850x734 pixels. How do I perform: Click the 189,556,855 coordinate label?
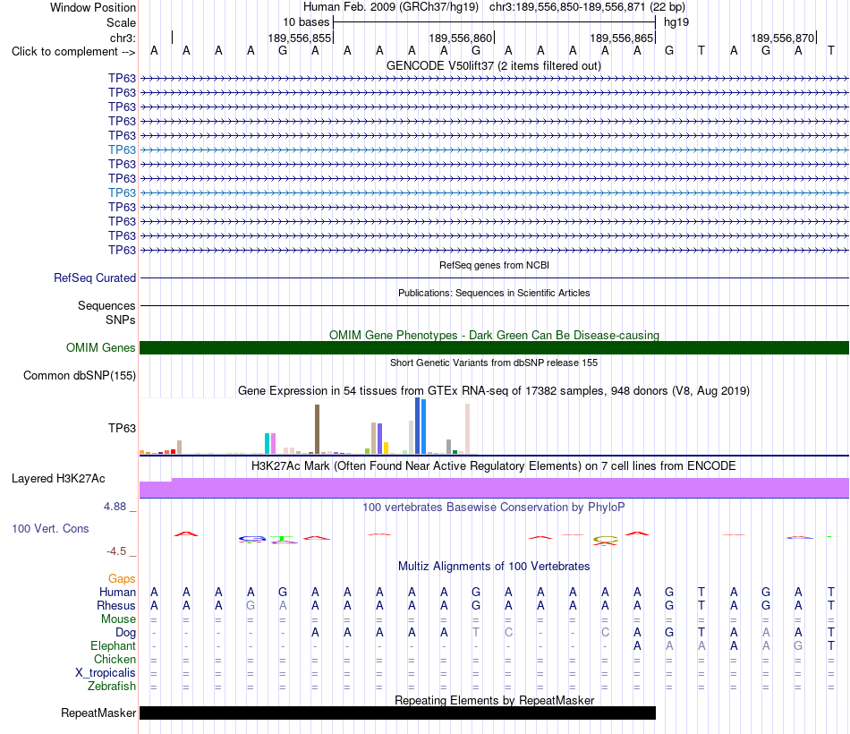(x=299, y=38)
